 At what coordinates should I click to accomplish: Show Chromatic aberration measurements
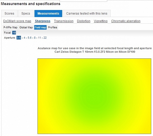(x=126, y=21)
